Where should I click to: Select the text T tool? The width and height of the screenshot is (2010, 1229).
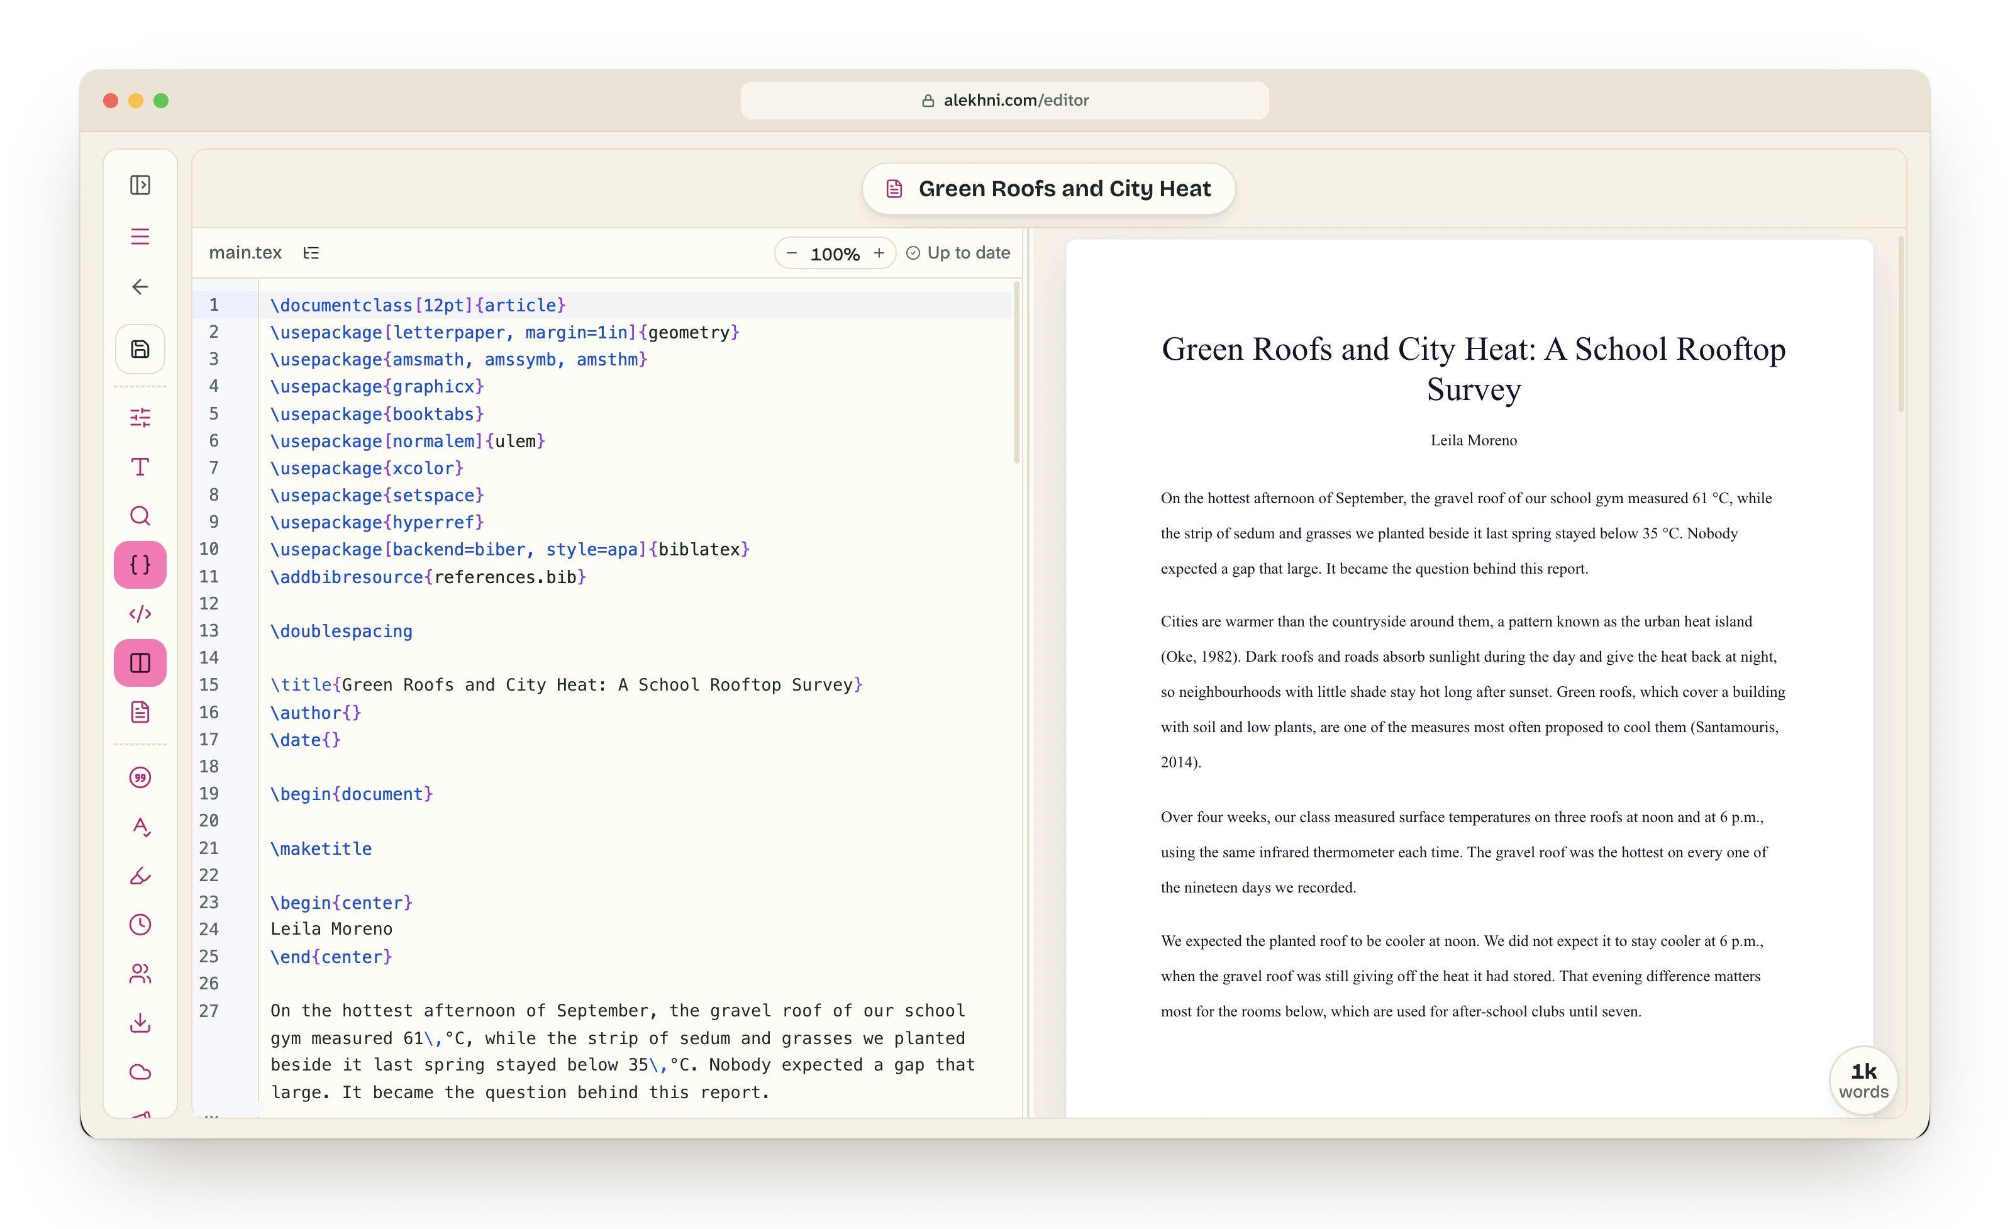[x=140, y=467]
